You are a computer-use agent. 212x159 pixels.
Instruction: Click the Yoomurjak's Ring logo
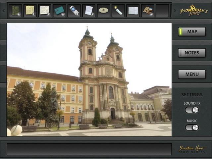[194, 11]
